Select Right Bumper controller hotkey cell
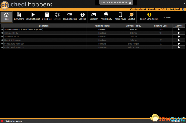 [x=134, y=47]
